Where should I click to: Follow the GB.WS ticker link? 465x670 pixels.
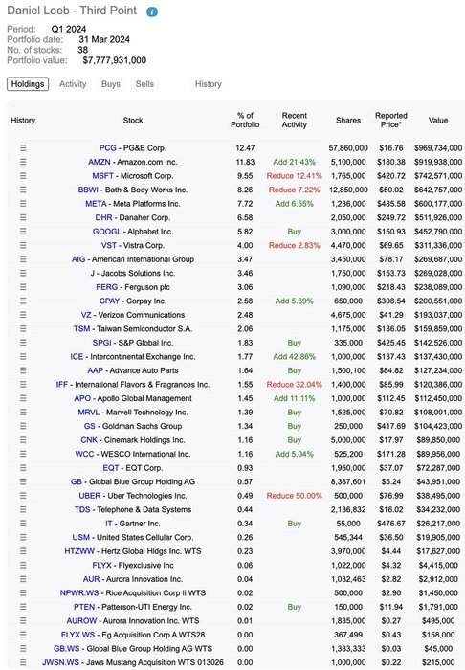pyautogui.click(x=67, y=648)
